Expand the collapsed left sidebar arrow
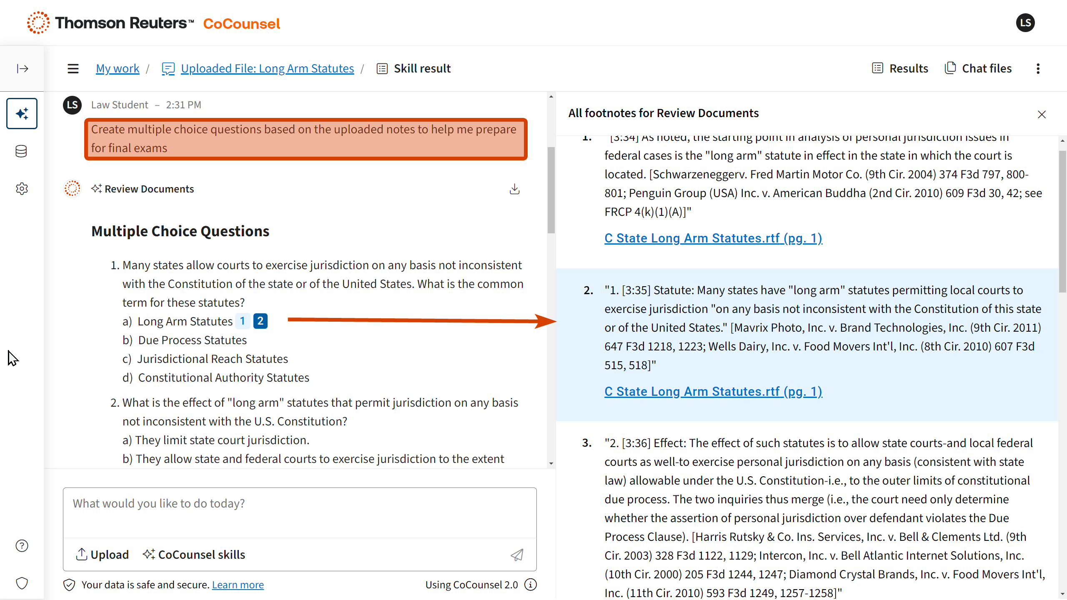Image resolution: width=1067 pixels, height=600 pixels. pyautogui.click(x=22, y=68)
